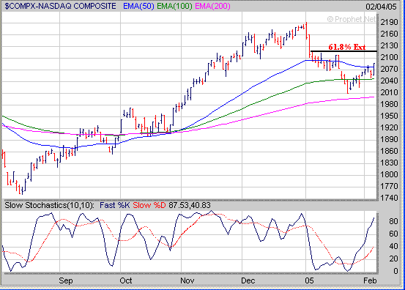Click the 1860 price axis label
The image size is (405, 290).
(389, 151)
